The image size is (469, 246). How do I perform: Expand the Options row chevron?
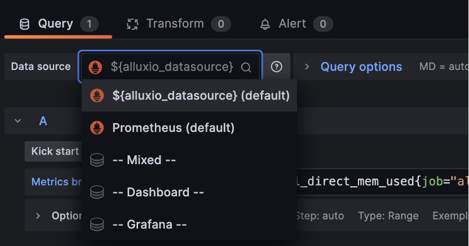38,216
